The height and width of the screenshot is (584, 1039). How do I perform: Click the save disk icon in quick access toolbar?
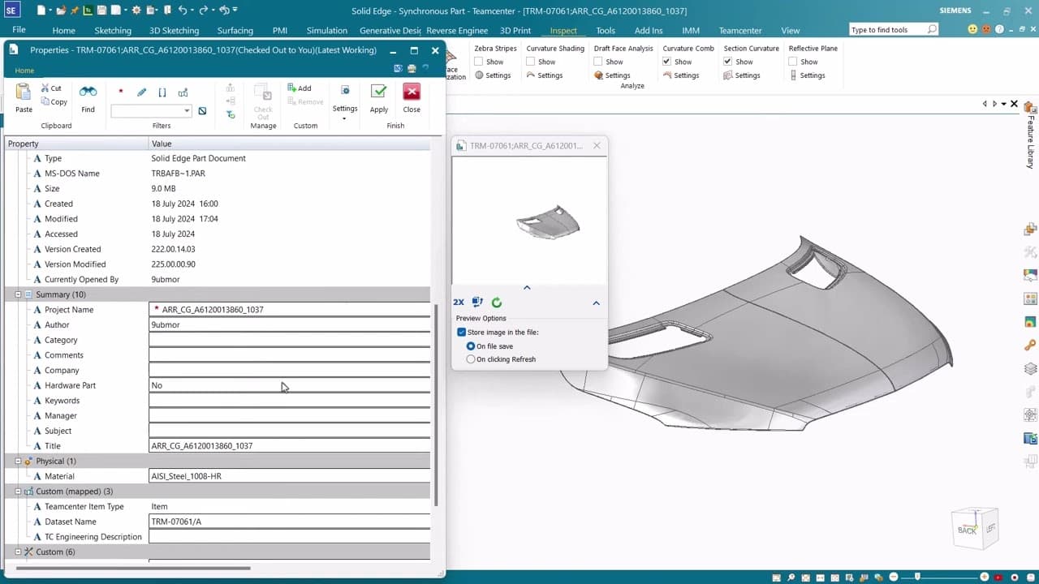click(x=103, y=10)
